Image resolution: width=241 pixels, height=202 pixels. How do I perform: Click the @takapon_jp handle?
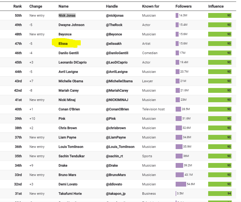(x=116, y=194)
